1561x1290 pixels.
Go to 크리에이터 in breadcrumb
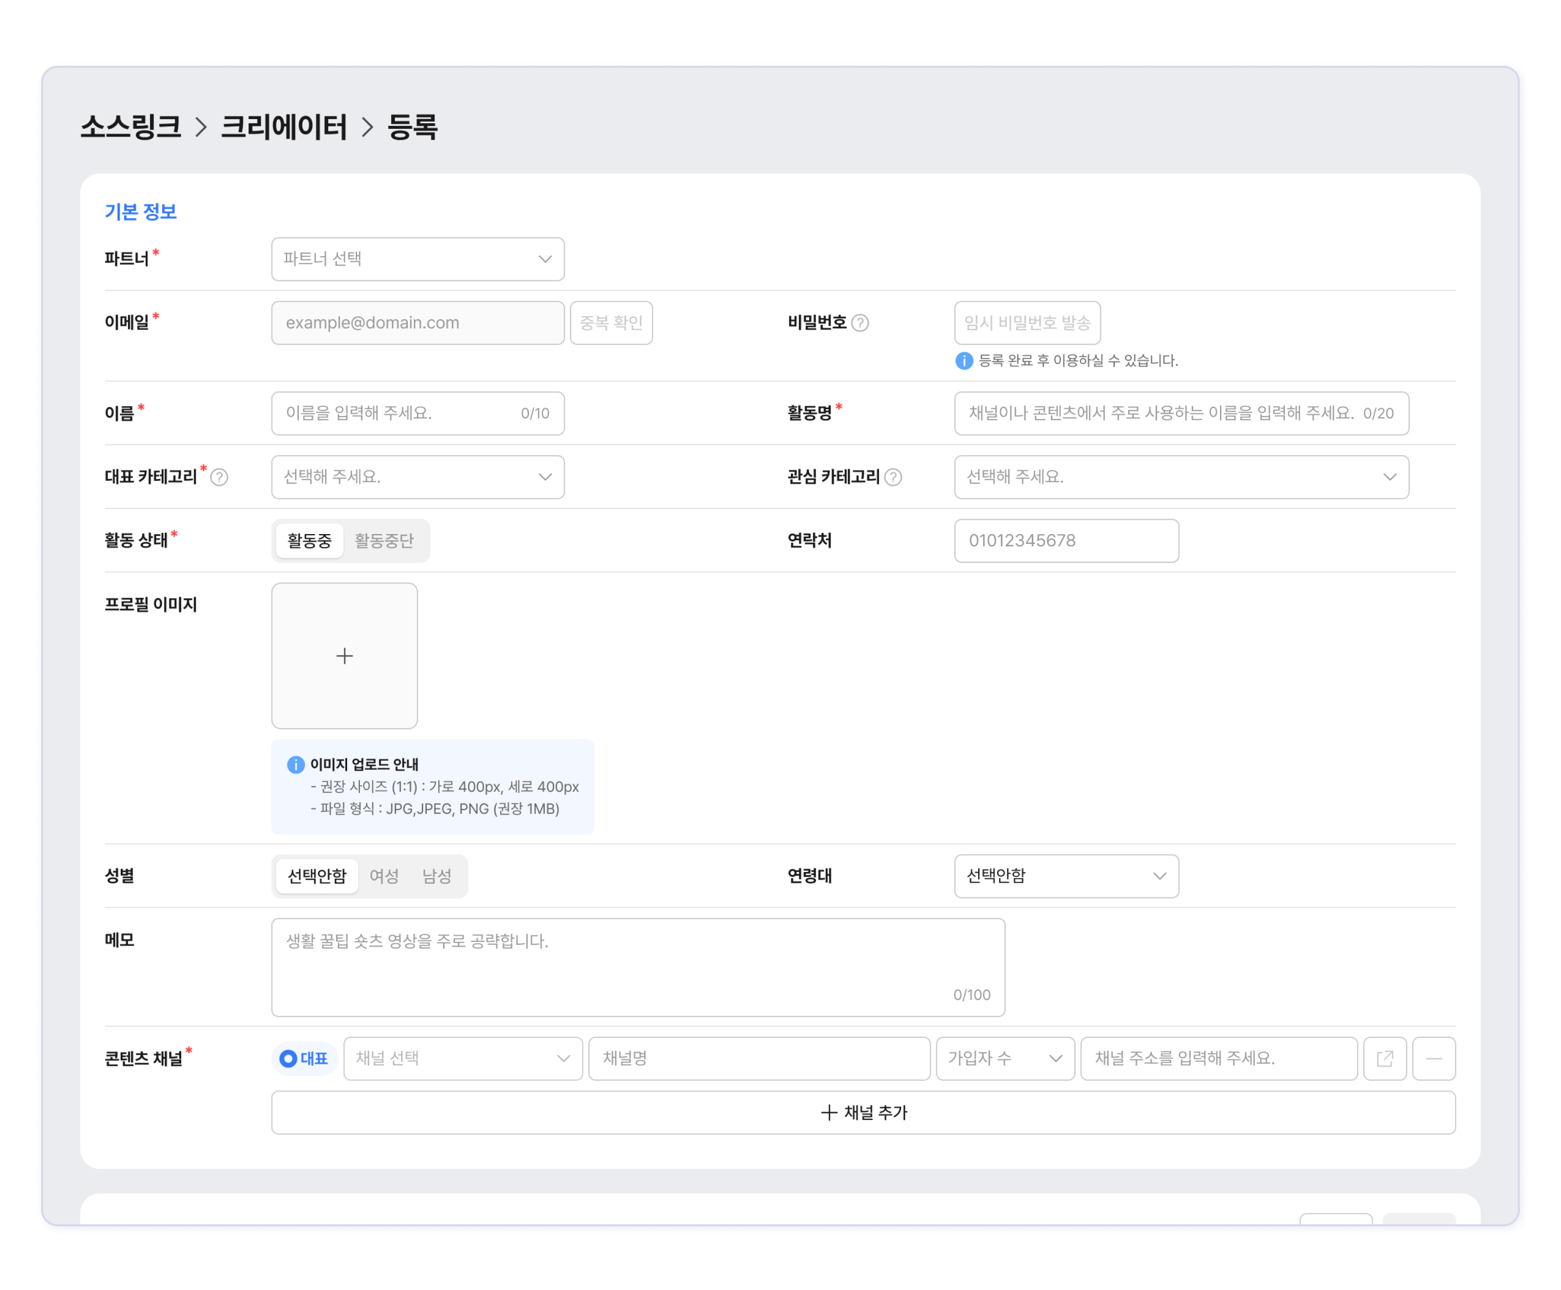pos(284,127)
